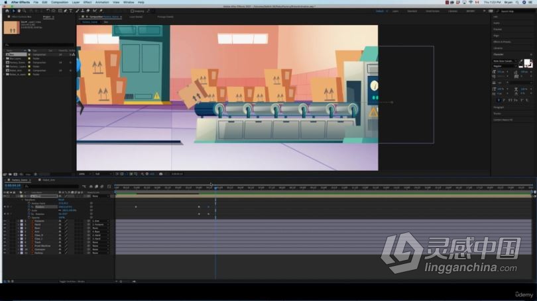Screen dimensions: 537x301
Task: Open the Paragraph panel
Action: click(x=499, y=107)
